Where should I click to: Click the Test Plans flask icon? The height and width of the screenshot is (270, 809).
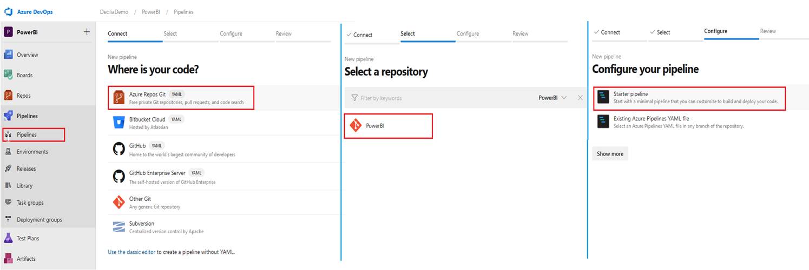pos(8,238)
